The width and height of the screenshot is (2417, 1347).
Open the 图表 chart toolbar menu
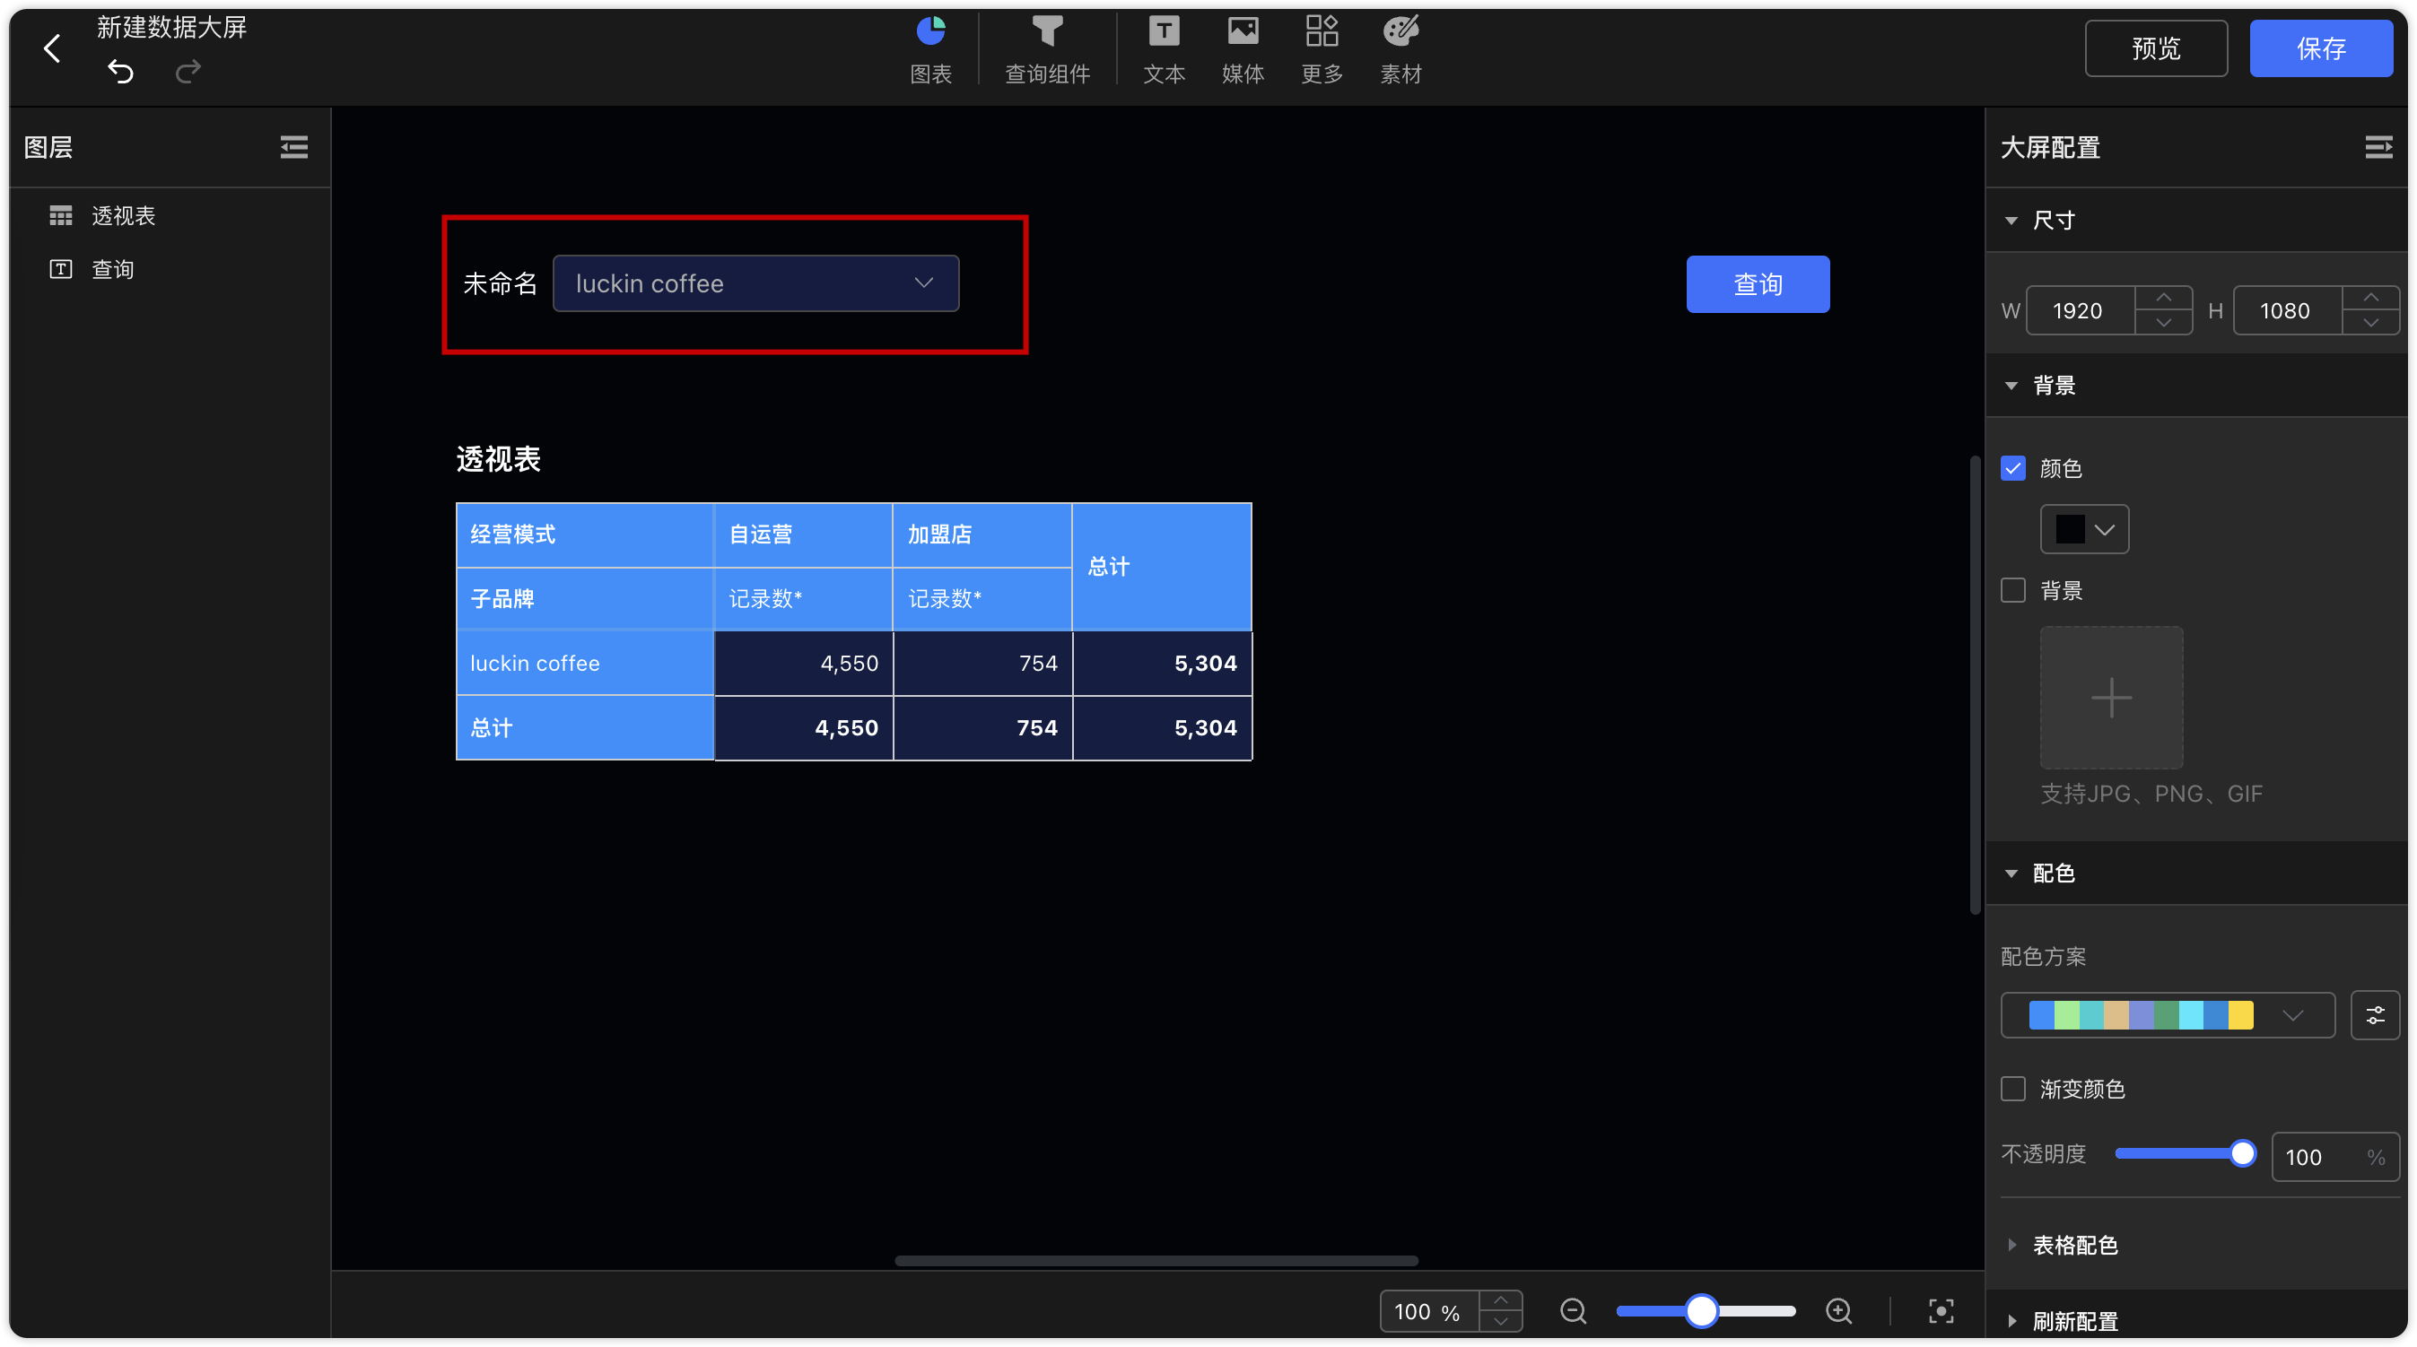930,48
